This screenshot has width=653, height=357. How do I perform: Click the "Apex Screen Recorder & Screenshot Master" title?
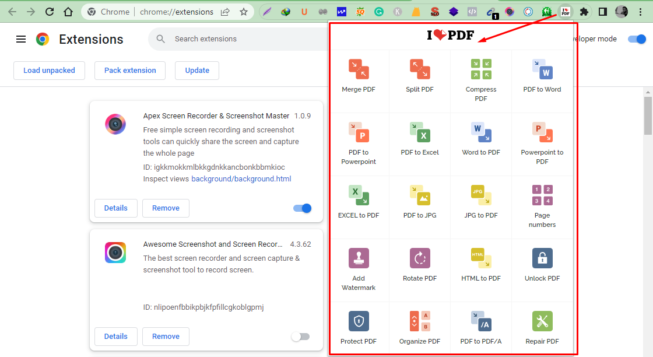216,116
